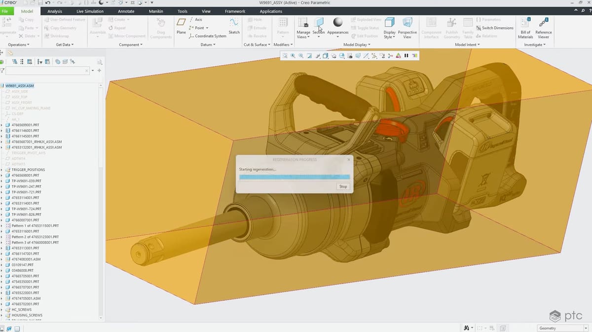Create a datum Axis
The width and height of the screenshot is (592, 332).
[196, 20]
